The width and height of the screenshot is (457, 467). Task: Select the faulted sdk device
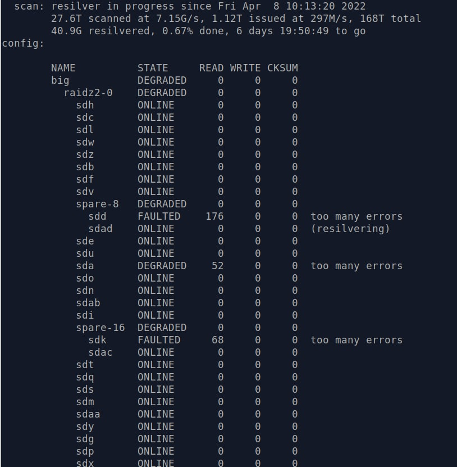click(97, 340)
